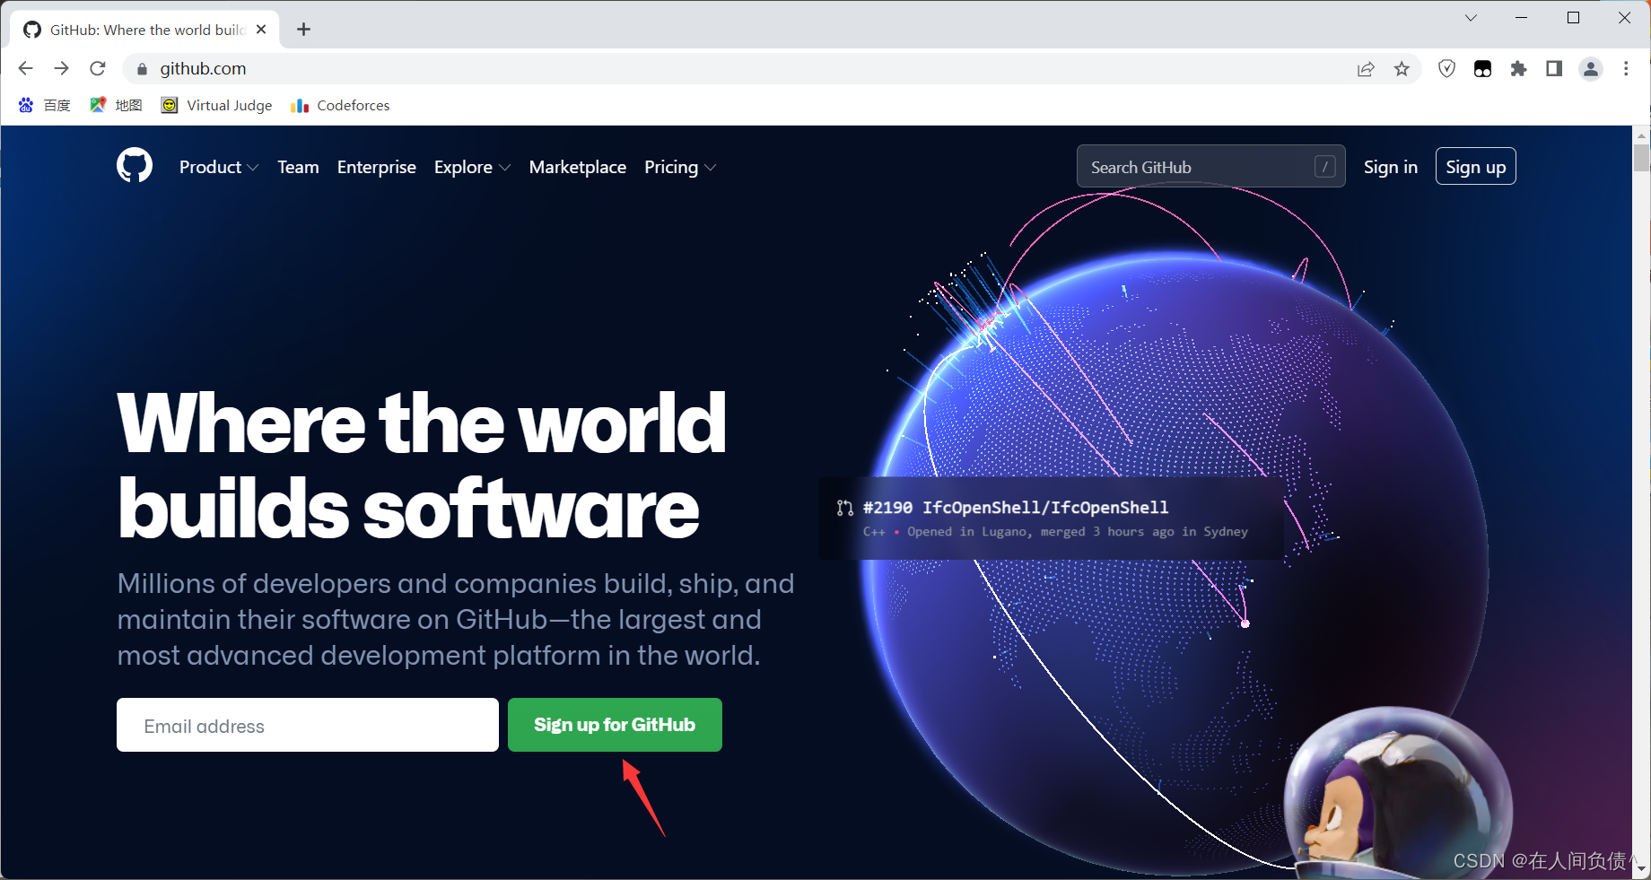
Task: Open the 地图 maps bookmark
Action: coord(116,105)
